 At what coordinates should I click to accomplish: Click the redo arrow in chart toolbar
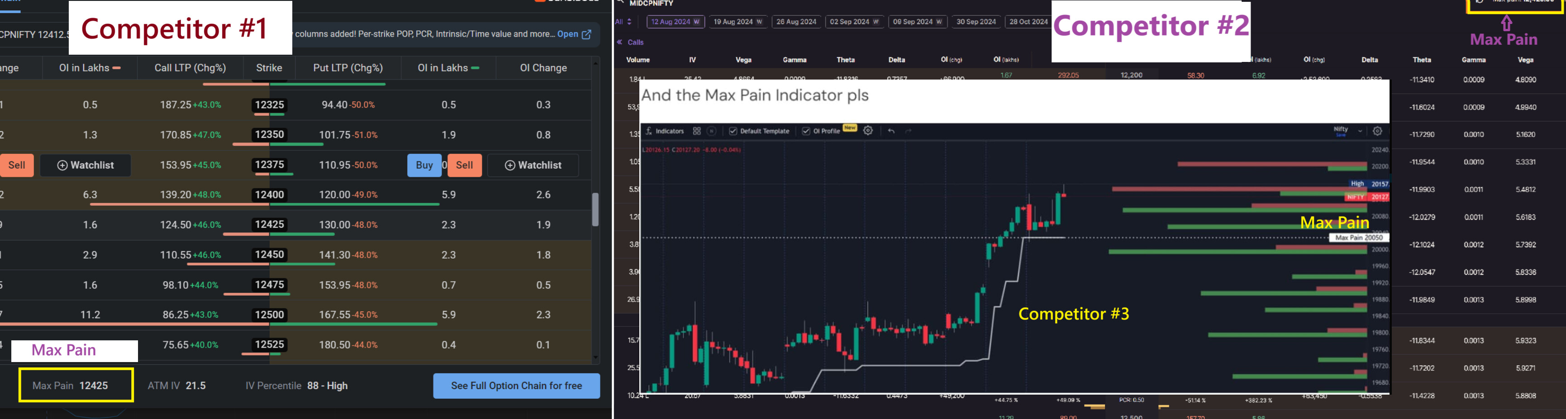[908, 131]
